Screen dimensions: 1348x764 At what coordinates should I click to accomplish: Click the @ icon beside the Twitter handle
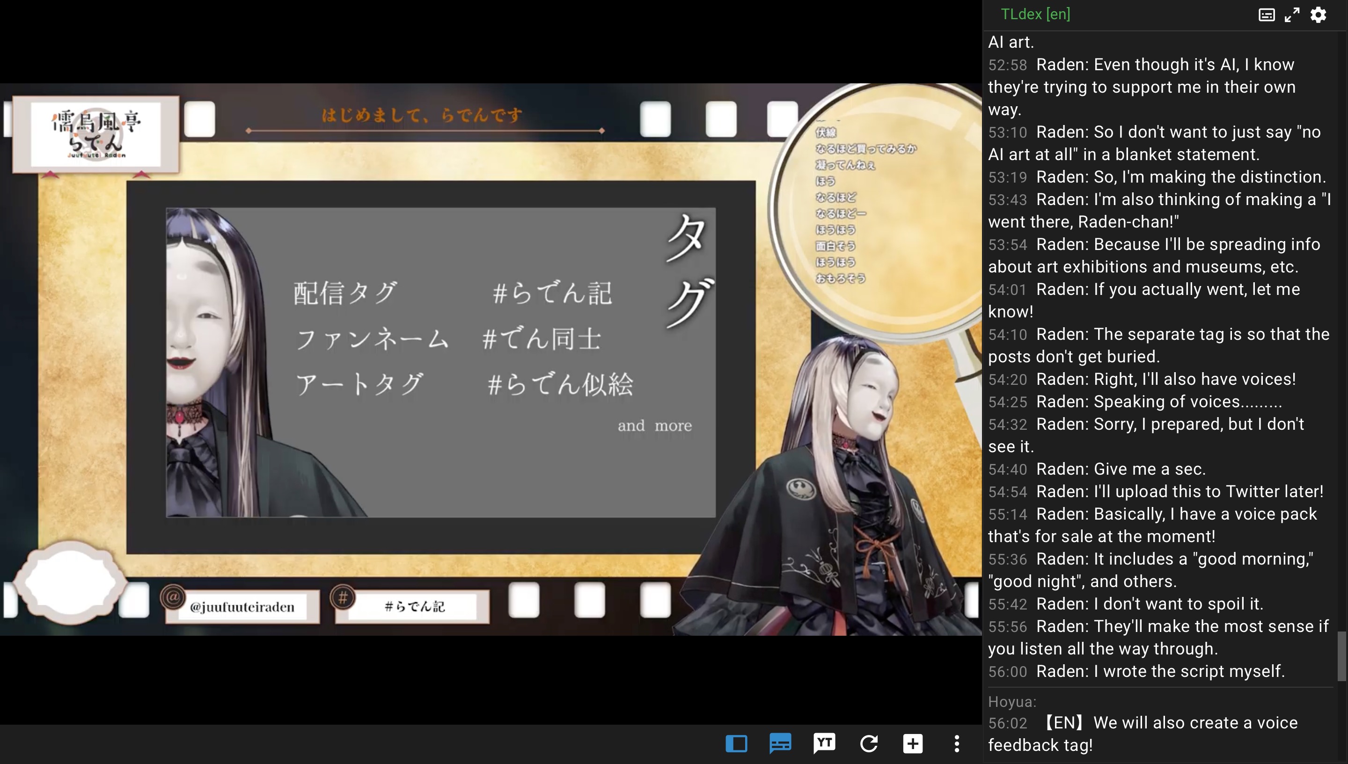pos(173,597)
